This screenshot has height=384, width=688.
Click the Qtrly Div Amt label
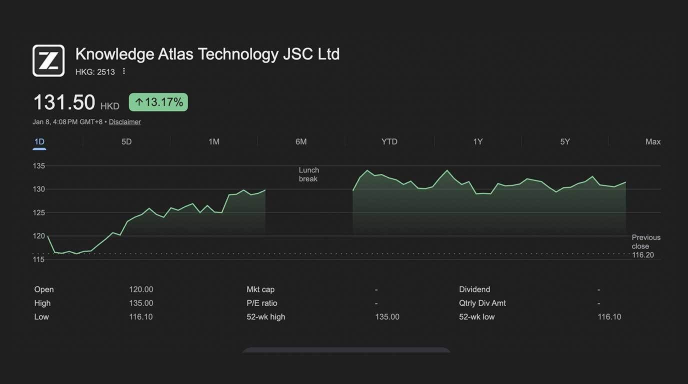pyautogui.click(x=482, y=303)
